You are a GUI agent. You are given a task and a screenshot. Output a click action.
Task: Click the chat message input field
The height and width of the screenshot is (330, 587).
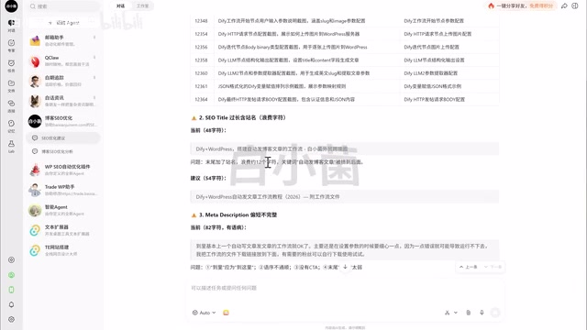(345, 288)
